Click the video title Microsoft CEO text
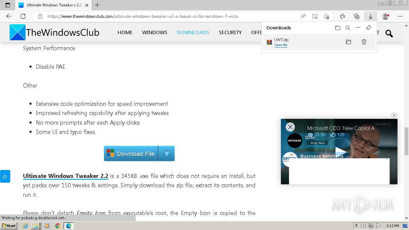Image resolution: width=409 pixels, height=230 pixels. pos(343,128)
